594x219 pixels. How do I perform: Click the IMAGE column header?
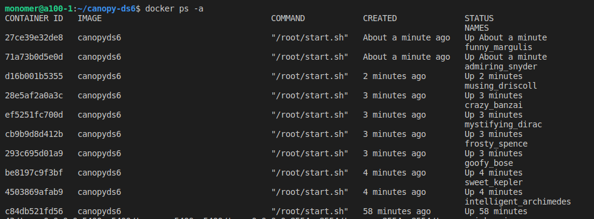(90, 19)
